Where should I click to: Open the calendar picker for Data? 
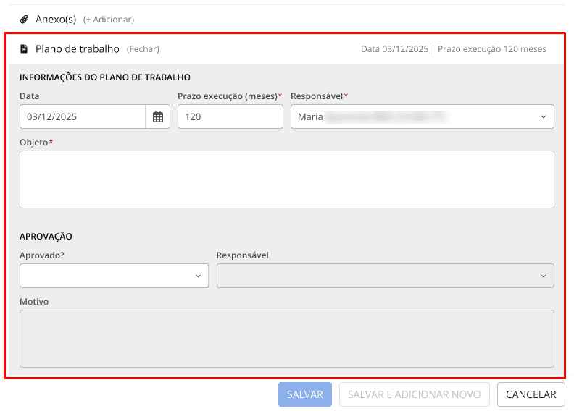click(158, 116)
